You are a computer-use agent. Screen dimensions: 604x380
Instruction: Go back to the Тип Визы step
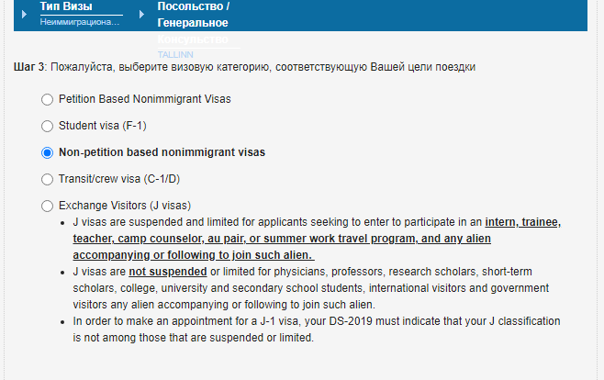[x=66, y=6]
